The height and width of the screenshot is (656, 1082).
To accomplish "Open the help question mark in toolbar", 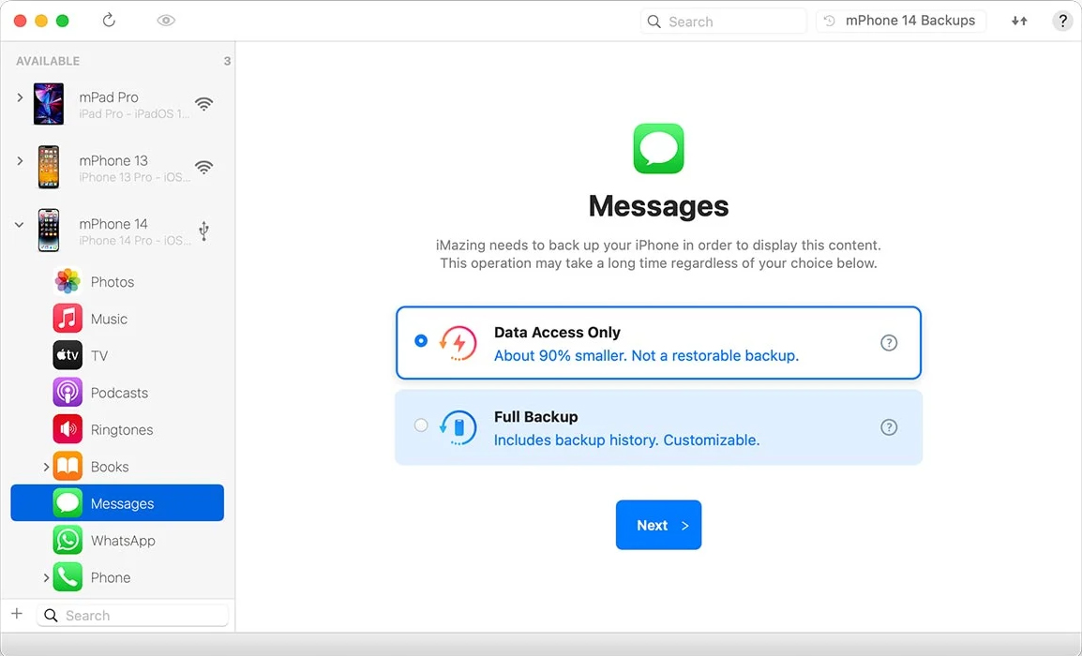I will click(1062, 22).
